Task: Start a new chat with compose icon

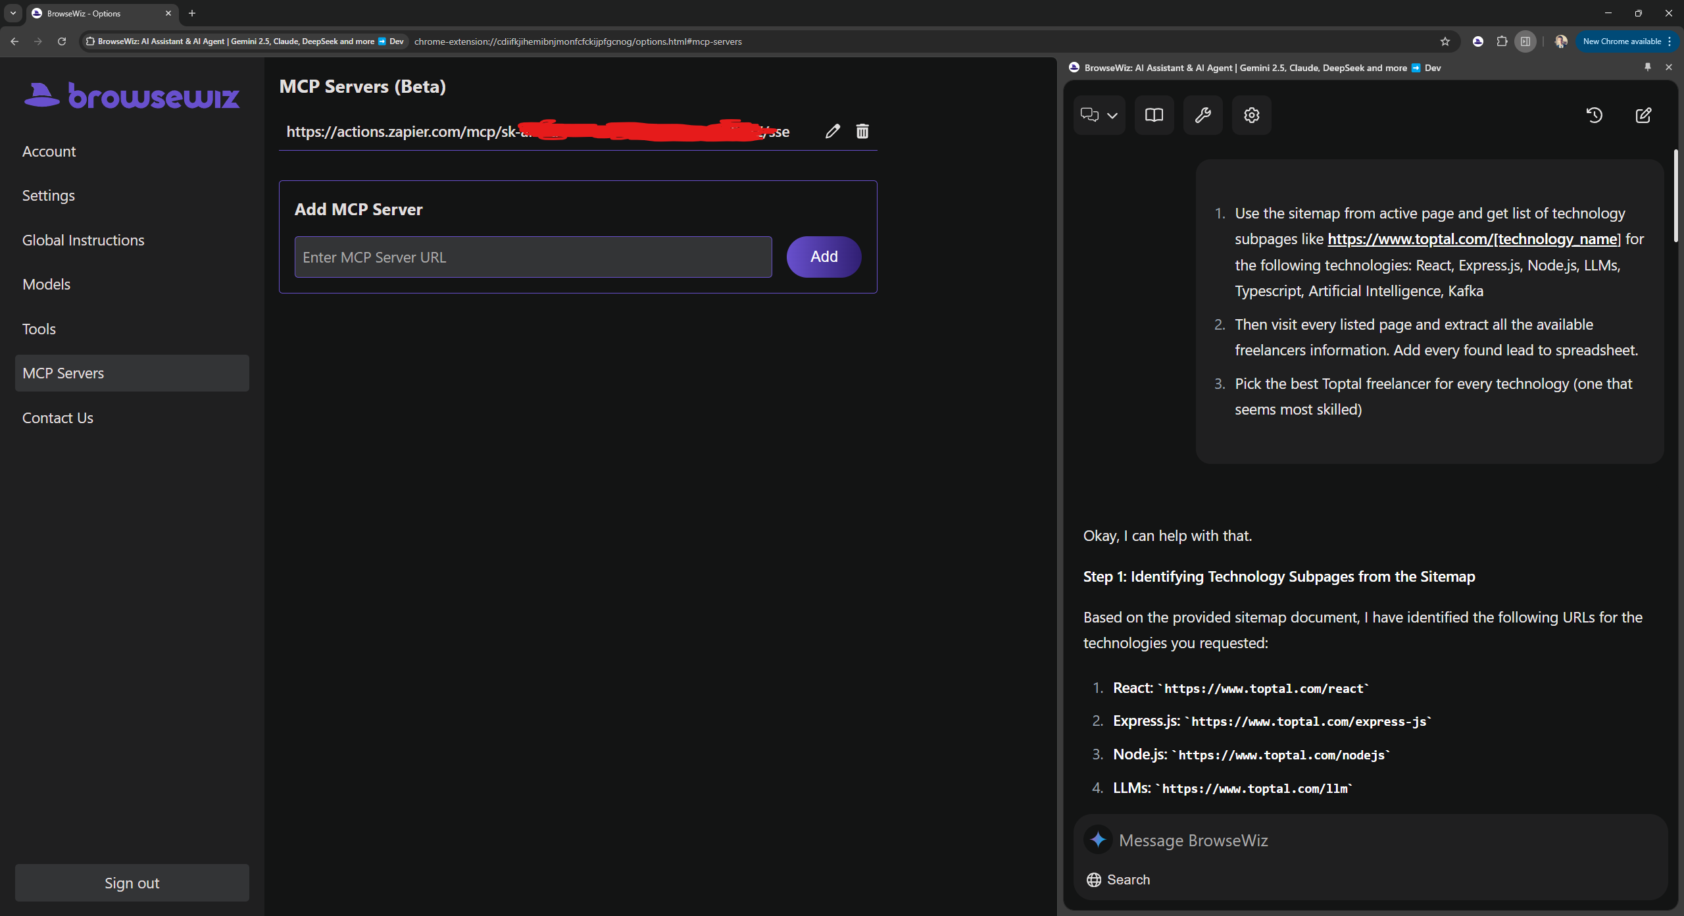Action: (x=1643, y=115)
